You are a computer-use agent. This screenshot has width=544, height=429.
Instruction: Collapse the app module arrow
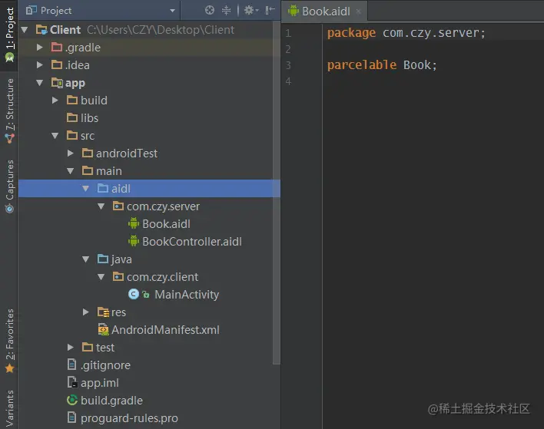click(x=40, y=83)
